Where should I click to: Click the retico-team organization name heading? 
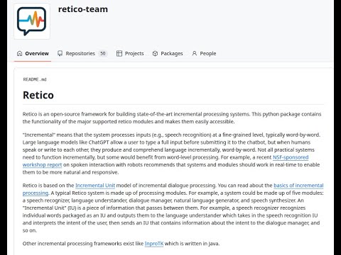(x=83, y=9)
